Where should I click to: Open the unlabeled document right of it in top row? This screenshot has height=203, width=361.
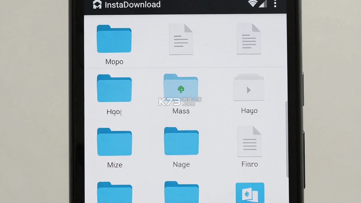[249, 39]
